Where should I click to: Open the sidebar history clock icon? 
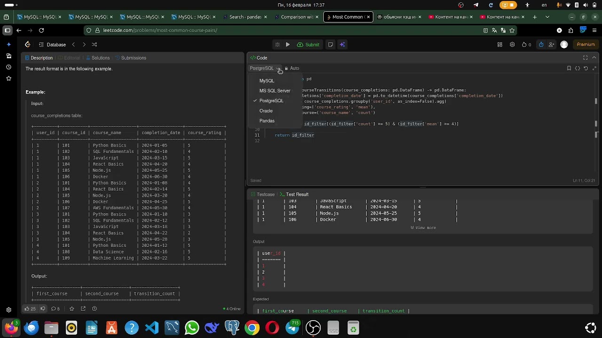tap(8, 67)
